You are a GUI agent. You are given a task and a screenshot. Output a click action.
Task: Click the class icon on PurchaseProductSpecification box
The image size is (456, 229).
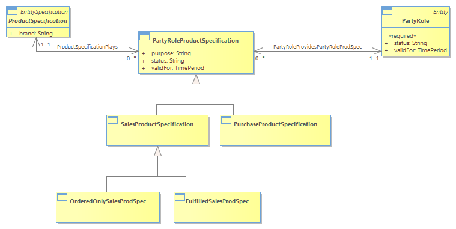226,120
